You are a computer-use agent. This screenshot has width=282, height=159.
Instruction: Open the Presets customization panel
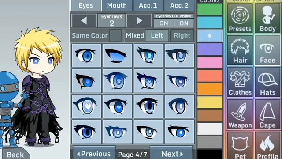tap(240, 18)
